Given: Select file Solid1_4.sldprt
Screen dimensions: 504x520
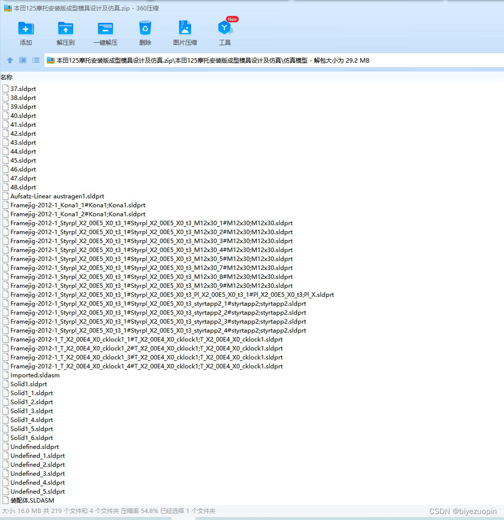Looking at the screenshot, I should pyautogui.click(x=31, y=420).
